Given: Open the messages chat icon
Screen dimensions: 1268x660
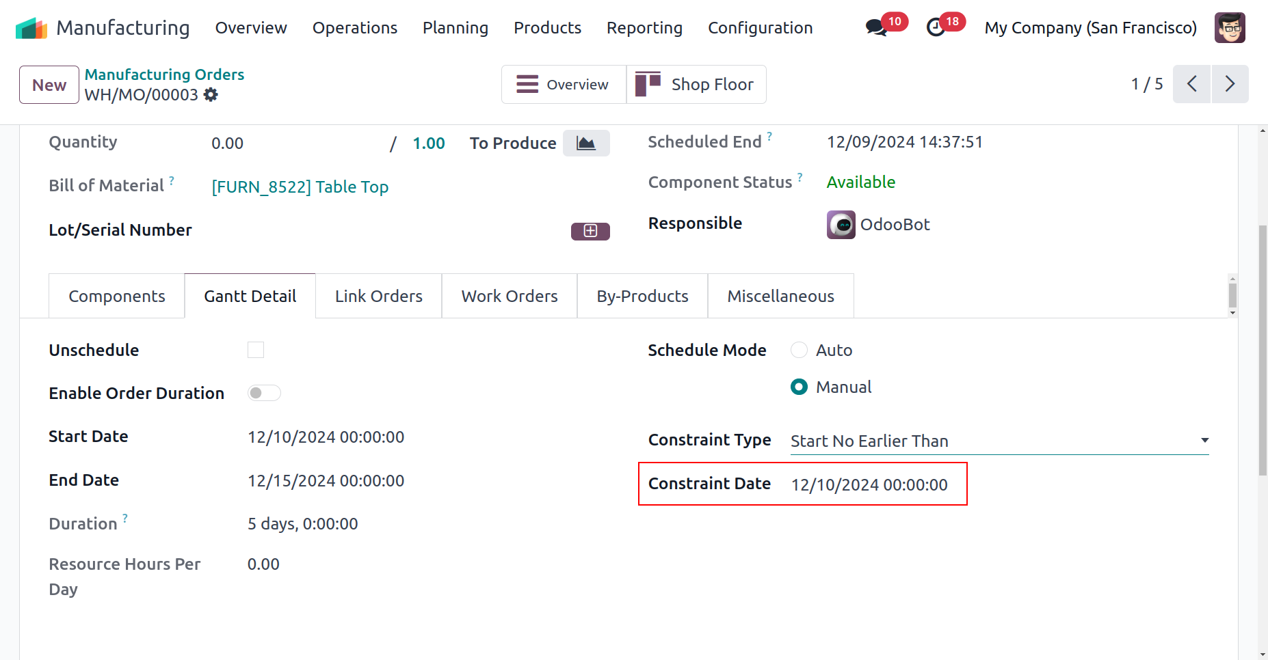Looking at the screenshot, I should tap(876, 28).
